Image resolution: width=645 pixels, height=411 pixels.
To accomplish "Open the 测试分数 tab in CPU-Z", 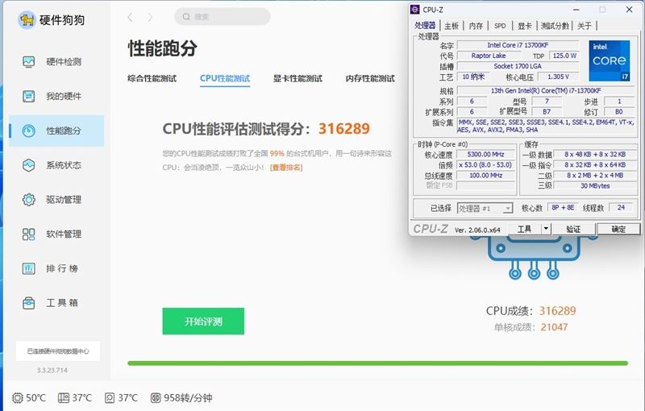I will coord(555,26).
